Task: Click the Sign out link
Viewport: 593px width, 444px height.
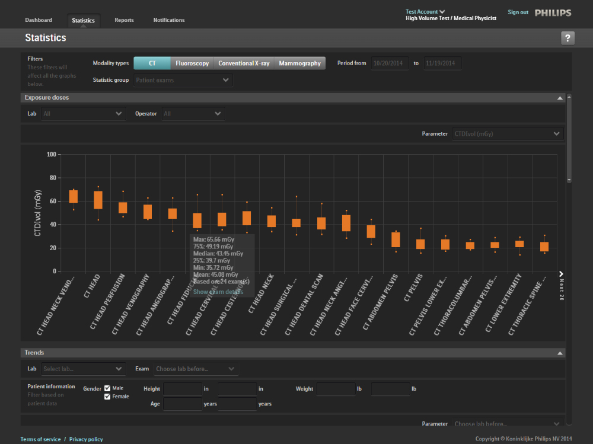Action: pos(518,12)
